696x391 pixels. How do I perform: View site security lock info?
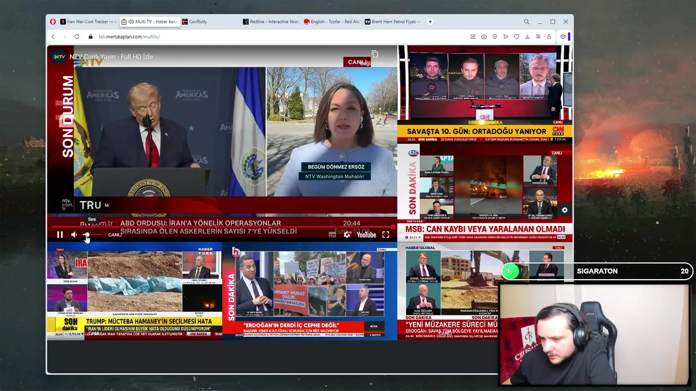91,36
